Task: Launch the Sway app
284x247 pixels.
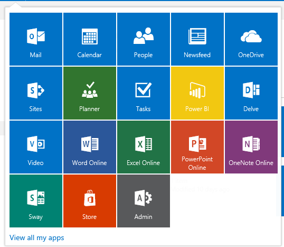Action: click(x=36, y=201)
